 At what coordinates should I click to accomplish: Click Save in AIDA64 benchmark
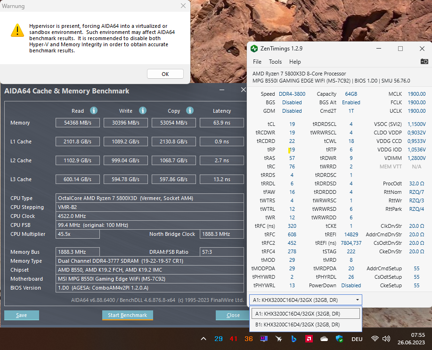click(22, 315)
